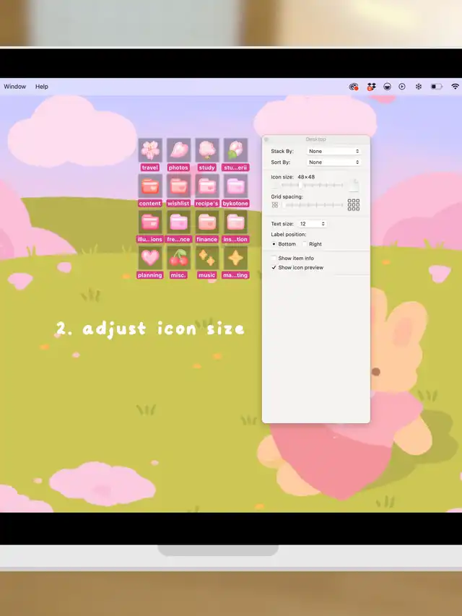Click the planning heart icon
Screen dimensions: 462x616
(150, 258)
